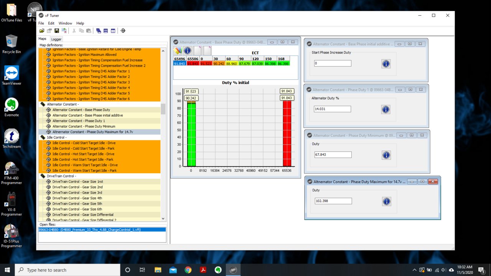Click map definitions scrollbar down arrow
The width and height of the screenshot is (491, 276).
pos(163,219)
